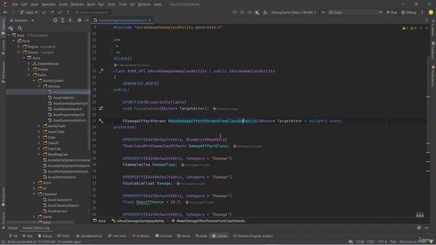Click the CRLF line separator status entry

tap(371, 242)
